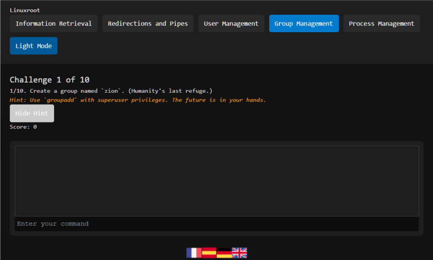Select the UK flag language icon
The image size is (433, 260).
(x=239, y=253)
